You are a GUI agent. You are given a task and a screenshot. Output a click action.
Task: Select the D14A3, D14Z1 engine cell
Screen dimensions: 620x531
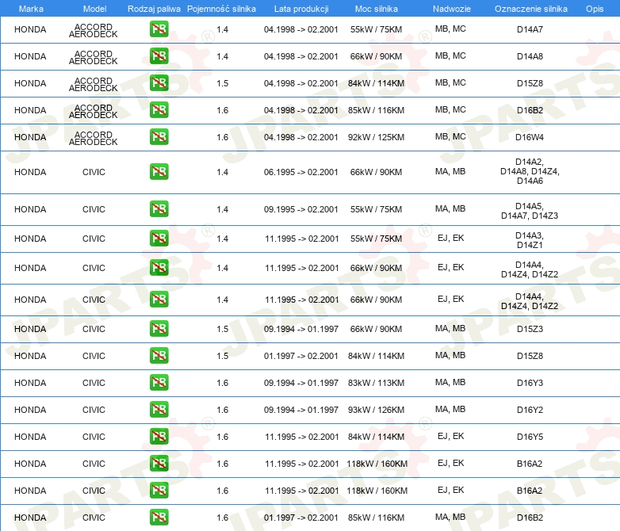[530, 240]
